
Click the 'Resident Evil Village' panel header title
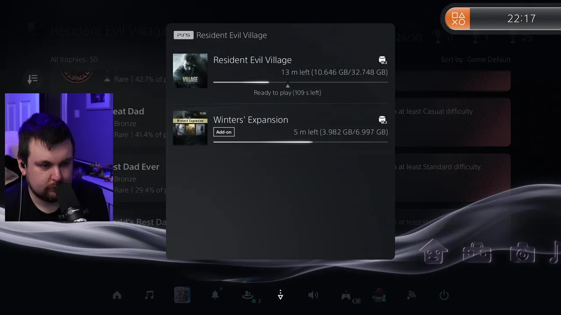pos(231,35)
